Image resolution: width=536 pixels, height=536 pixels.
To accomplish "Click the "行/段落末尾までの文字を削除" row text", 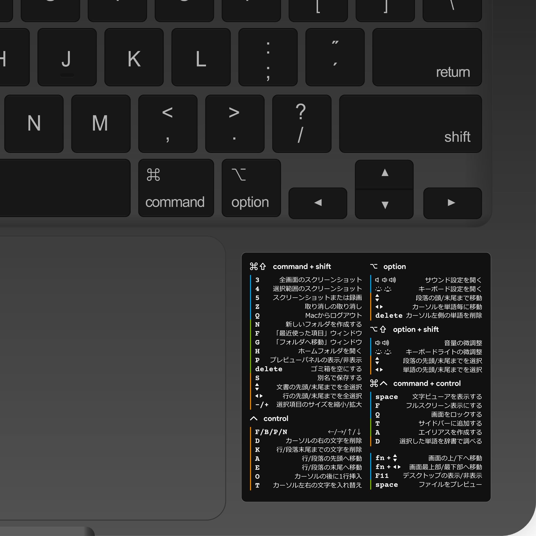I will click(319, 449).
